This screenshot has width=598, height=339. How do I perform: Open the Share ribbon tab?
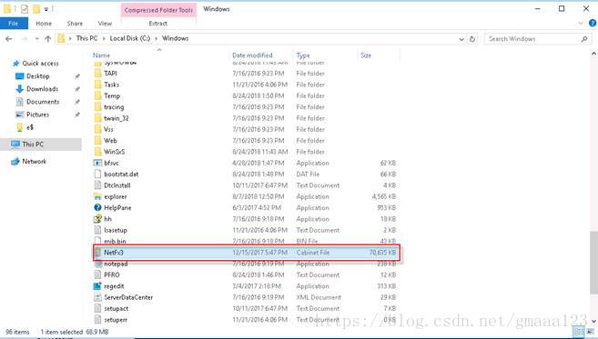[x=75, y=24]
